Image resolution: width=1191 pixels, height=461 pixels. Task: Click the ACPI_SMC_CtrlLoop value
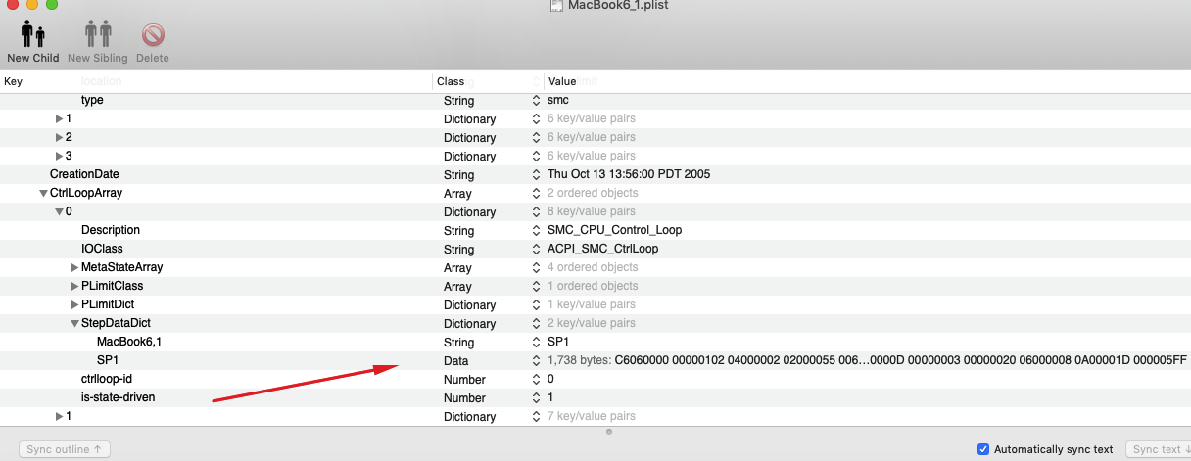point(602,249)
